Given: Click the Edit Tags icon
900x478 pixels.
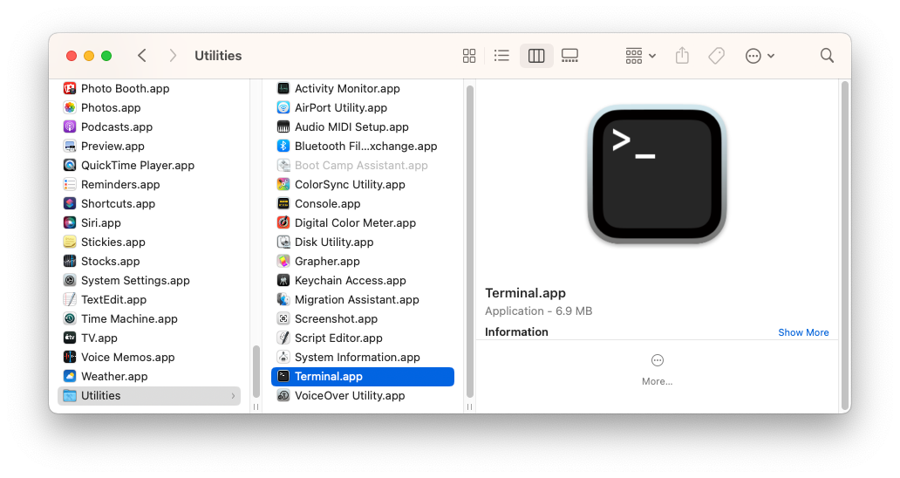Looking at the screenshot, I should (716, 56).
